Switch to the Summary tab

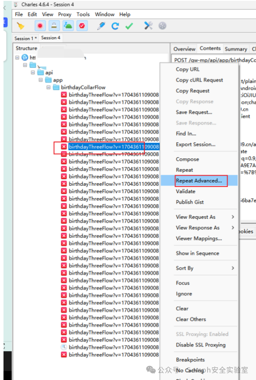pyautogui.click(x=236, y=49)
